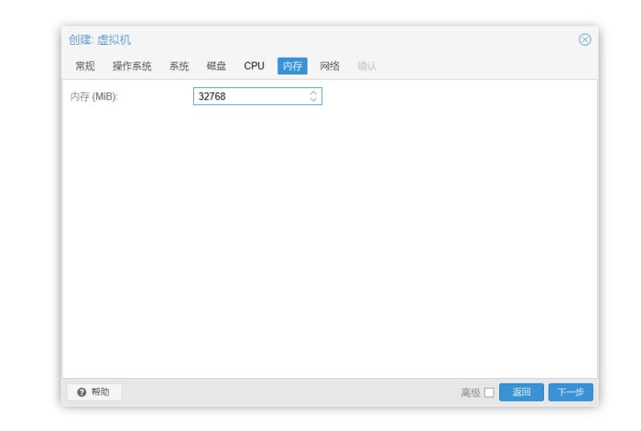
Task: Open the 磁盘 tab
Action: point(216,66)
